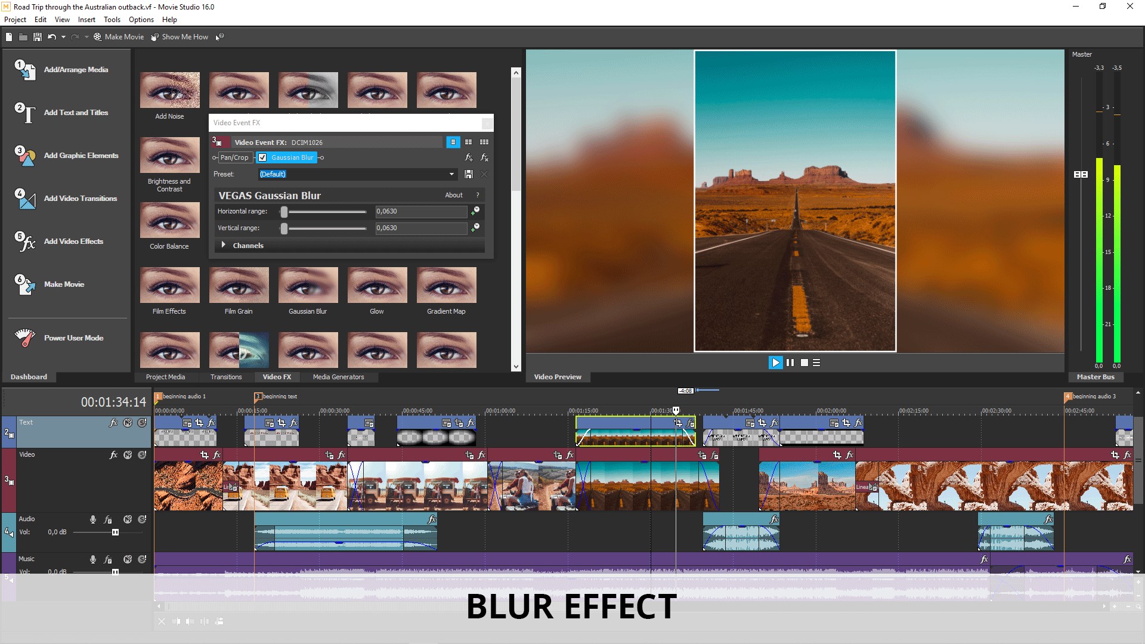The width and height of the screenshot is (1145, 644).
Task: Uncheck the Gaussian Blur effect checkbox
Action: click(262, 157)
